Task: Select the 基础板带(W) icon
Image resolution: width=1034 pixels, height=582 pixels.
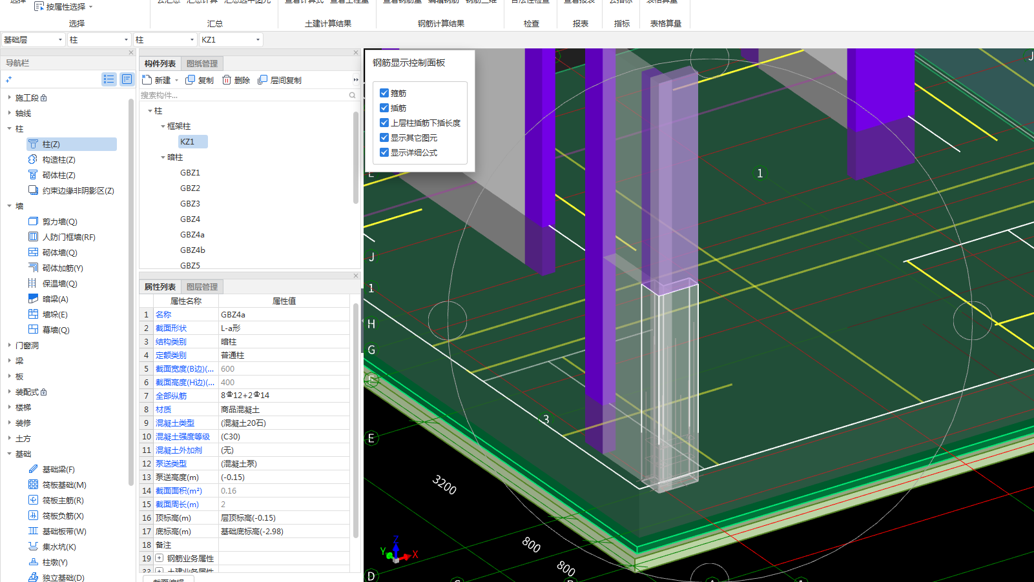Action: coord(33,531)
